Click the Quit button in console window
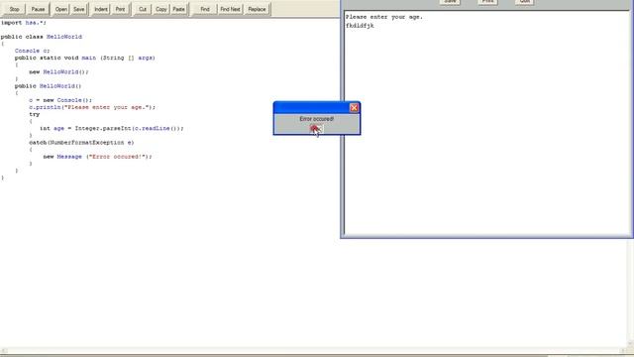 [524, 2]
